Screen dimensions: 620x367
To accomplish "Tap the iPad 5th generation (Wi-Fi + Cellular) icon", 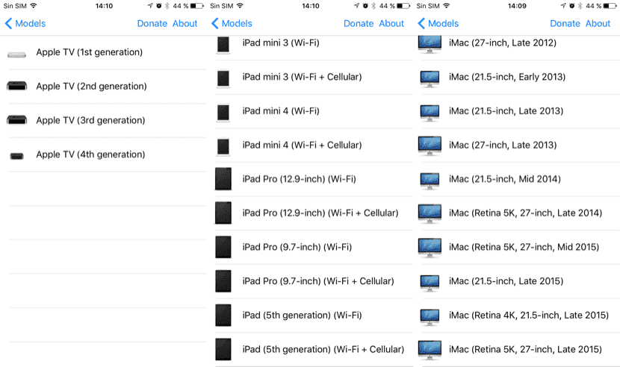I will click(223, 349).
